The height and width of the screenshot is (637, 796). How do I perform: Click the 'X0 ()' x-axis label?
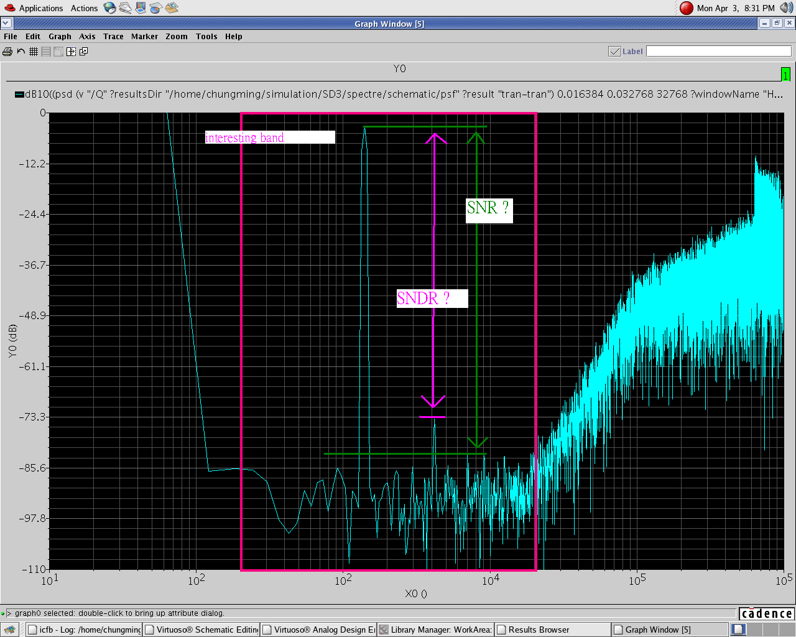[416, 593]
